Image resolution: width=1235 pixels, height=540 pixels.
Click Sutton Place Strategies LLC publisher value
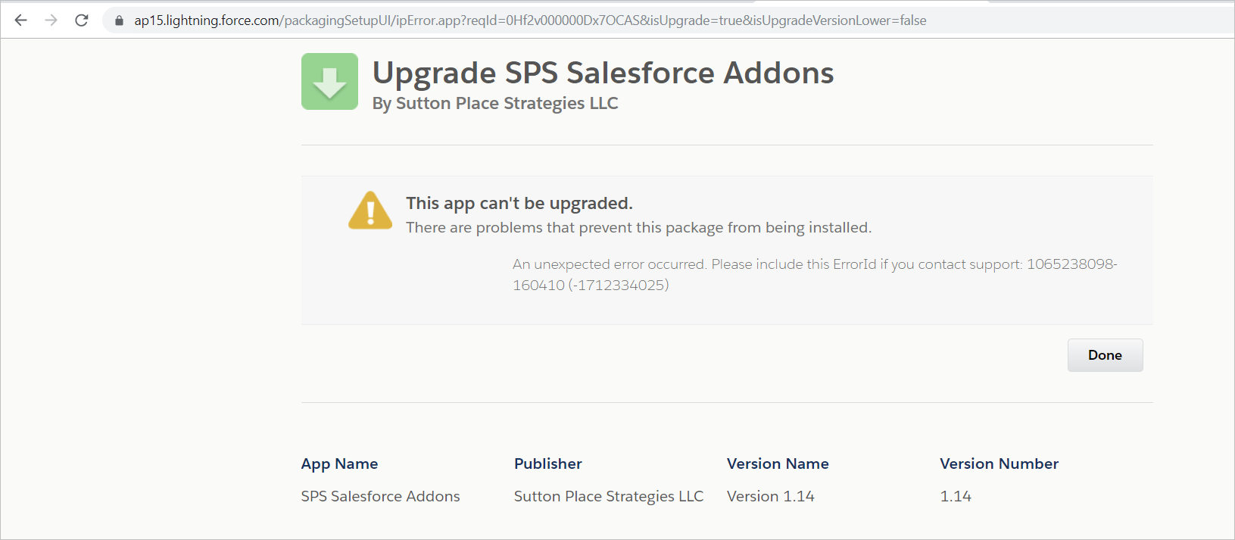[x=608, y=496]
